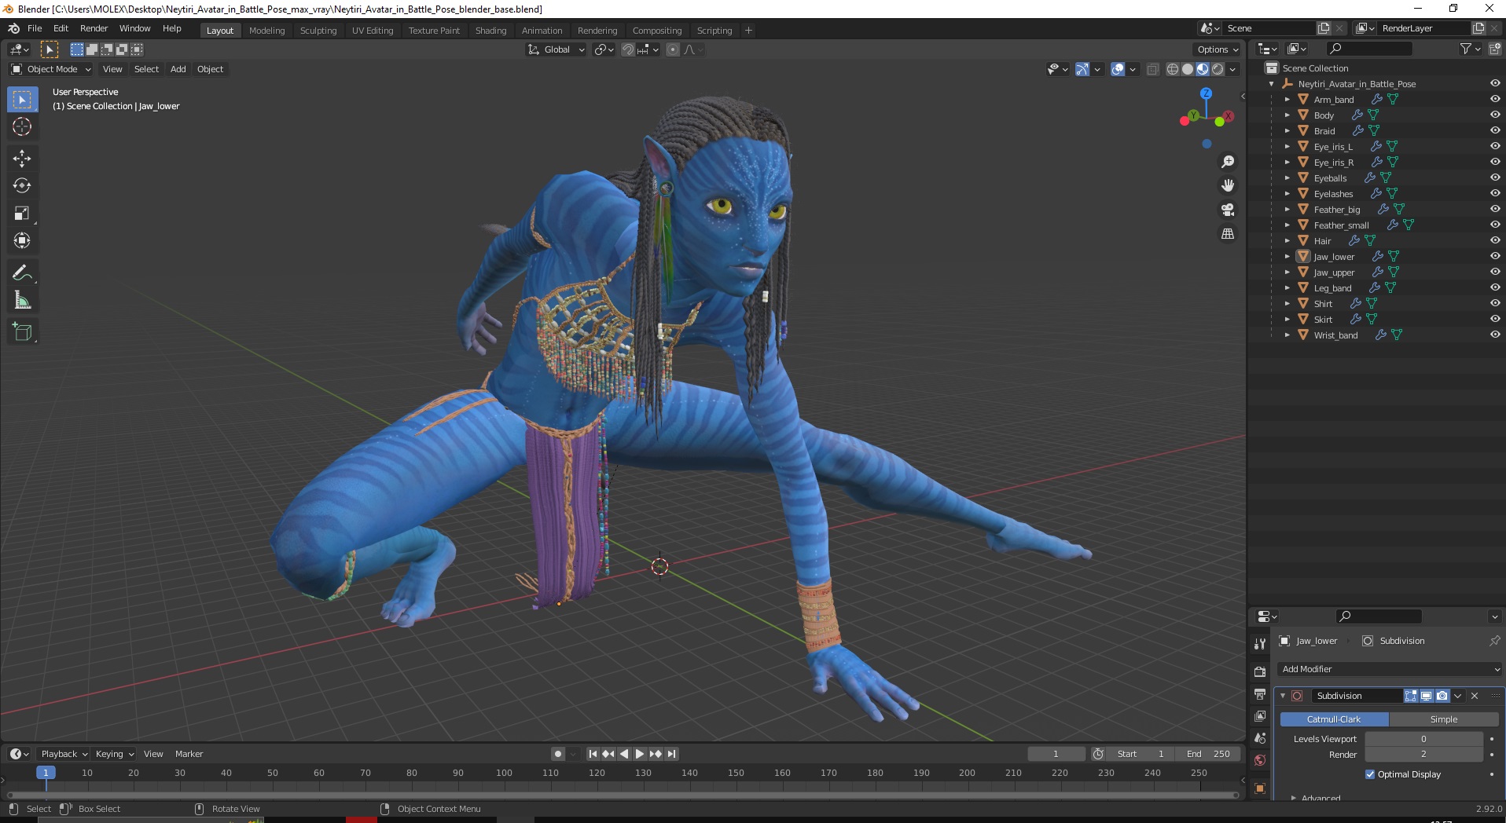
Task: Hide the Body object in outliner
Action: tap(1495, 115)
